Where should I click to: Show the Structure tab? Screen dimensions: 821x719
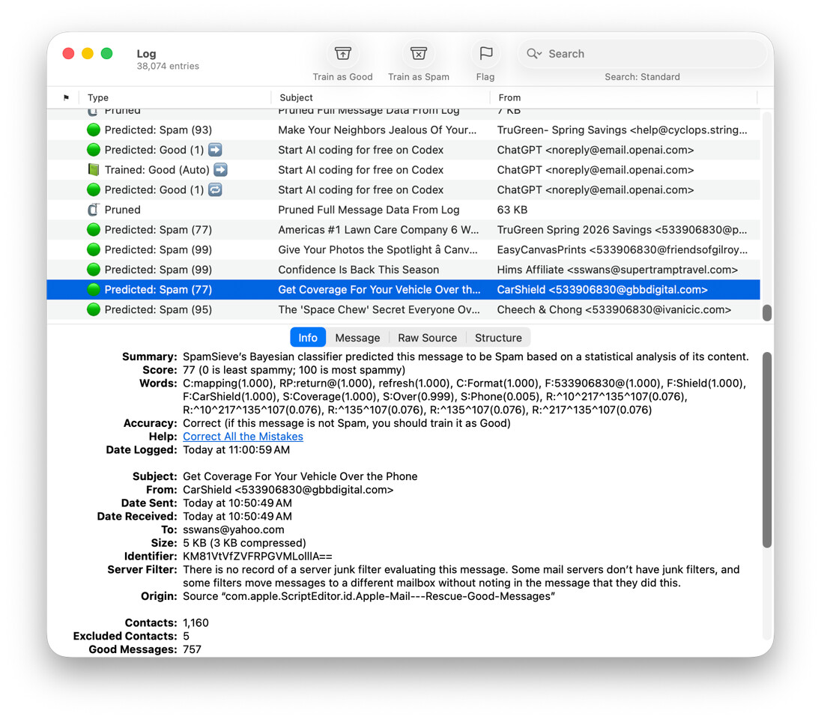(x=498, y=338)
